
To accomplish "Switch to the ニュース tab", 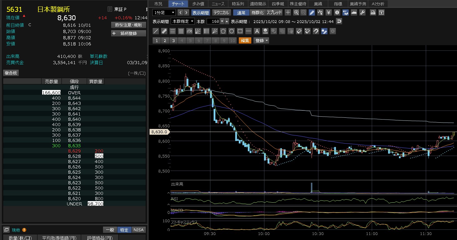I will point(218,4).
